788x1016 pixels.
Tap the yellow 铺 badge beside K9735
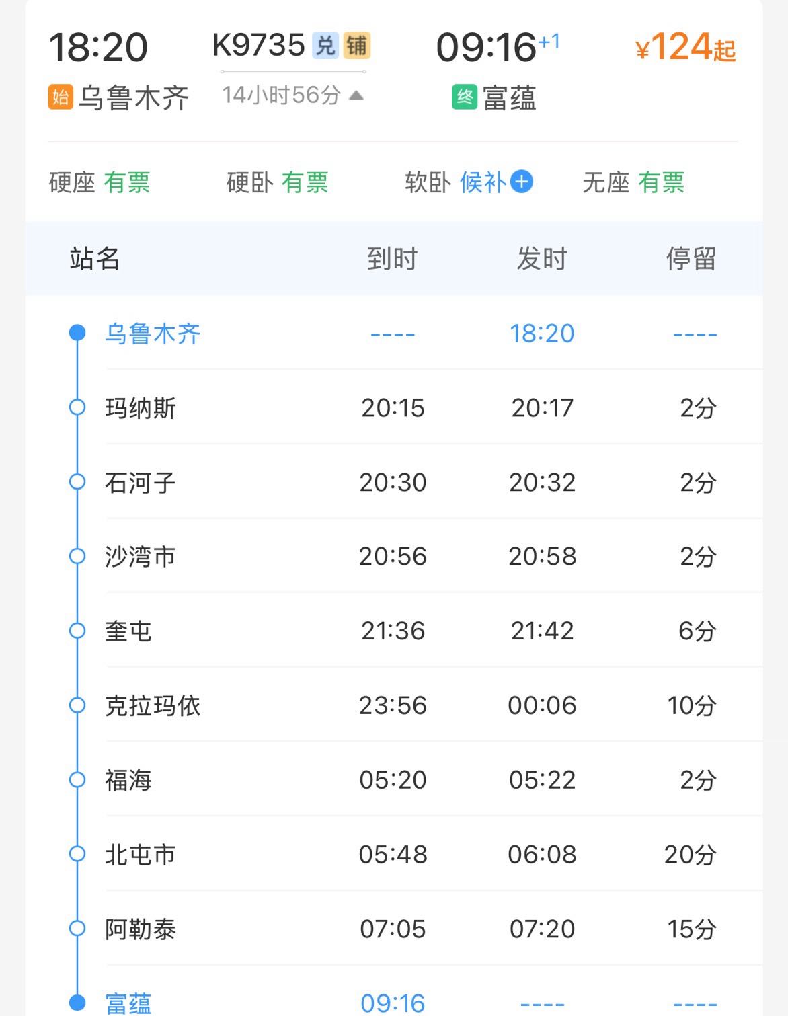click(x=357, y=46)
